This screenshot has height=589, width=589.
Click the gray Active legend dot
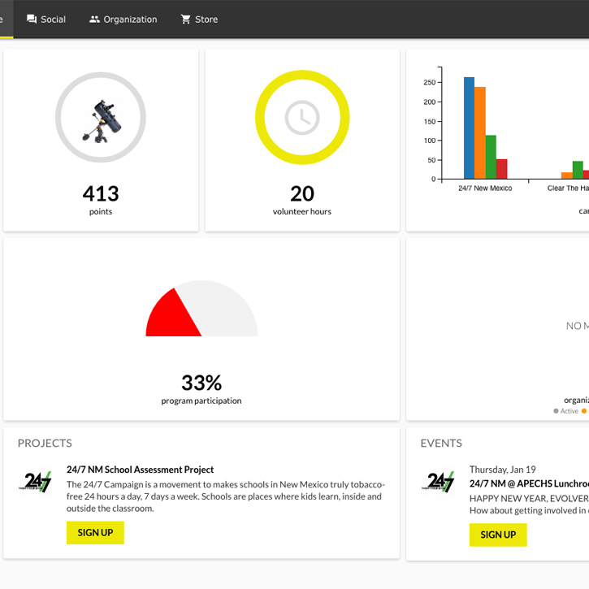tap(556, 411)
